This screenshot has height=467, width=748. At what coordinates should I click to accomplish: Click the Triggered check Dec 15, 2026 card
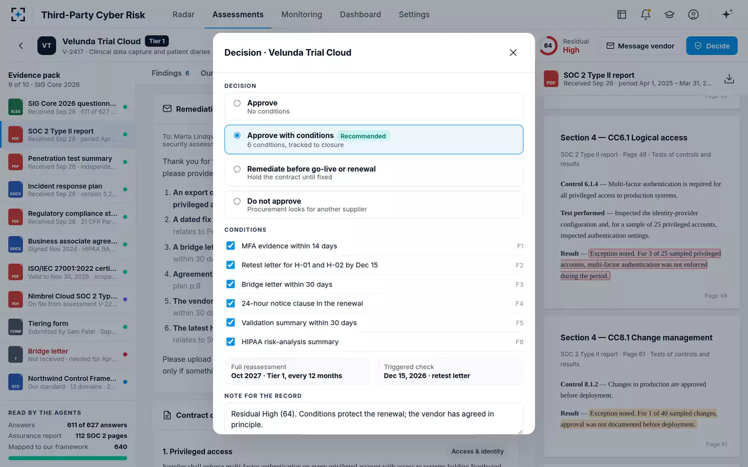tap(450, 371)
